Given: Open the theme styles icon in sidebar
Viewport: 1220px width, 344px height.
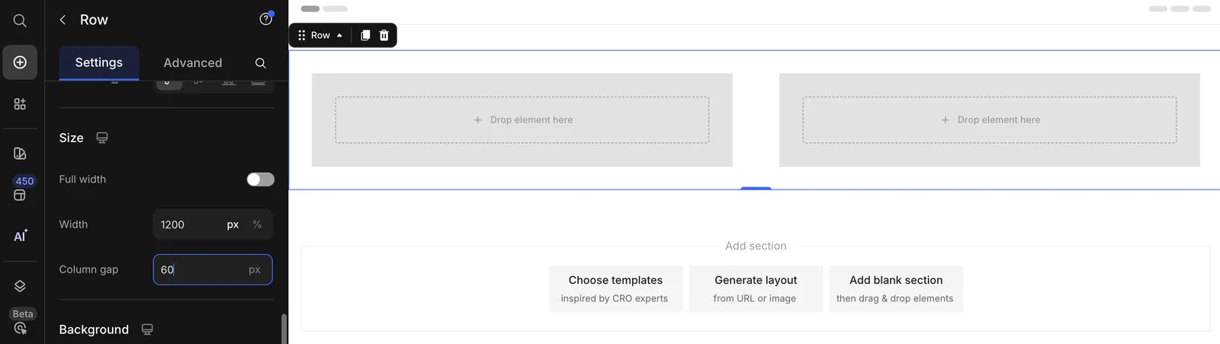Looking at the screenshot, I should point(20,154).
